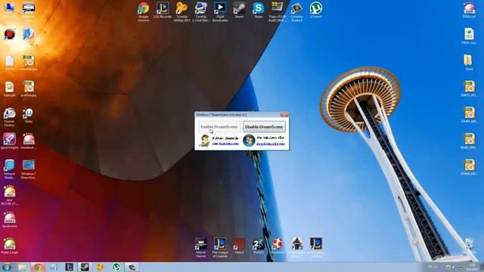Open uTorrent from the taskbar
This screenshot has height=272, width=484.
(116, 267)
